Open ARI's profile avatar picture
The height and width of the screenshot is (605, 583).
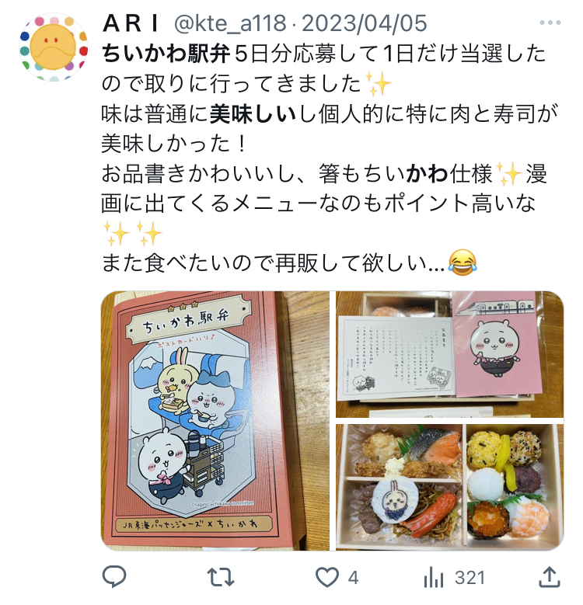(54, 47)
